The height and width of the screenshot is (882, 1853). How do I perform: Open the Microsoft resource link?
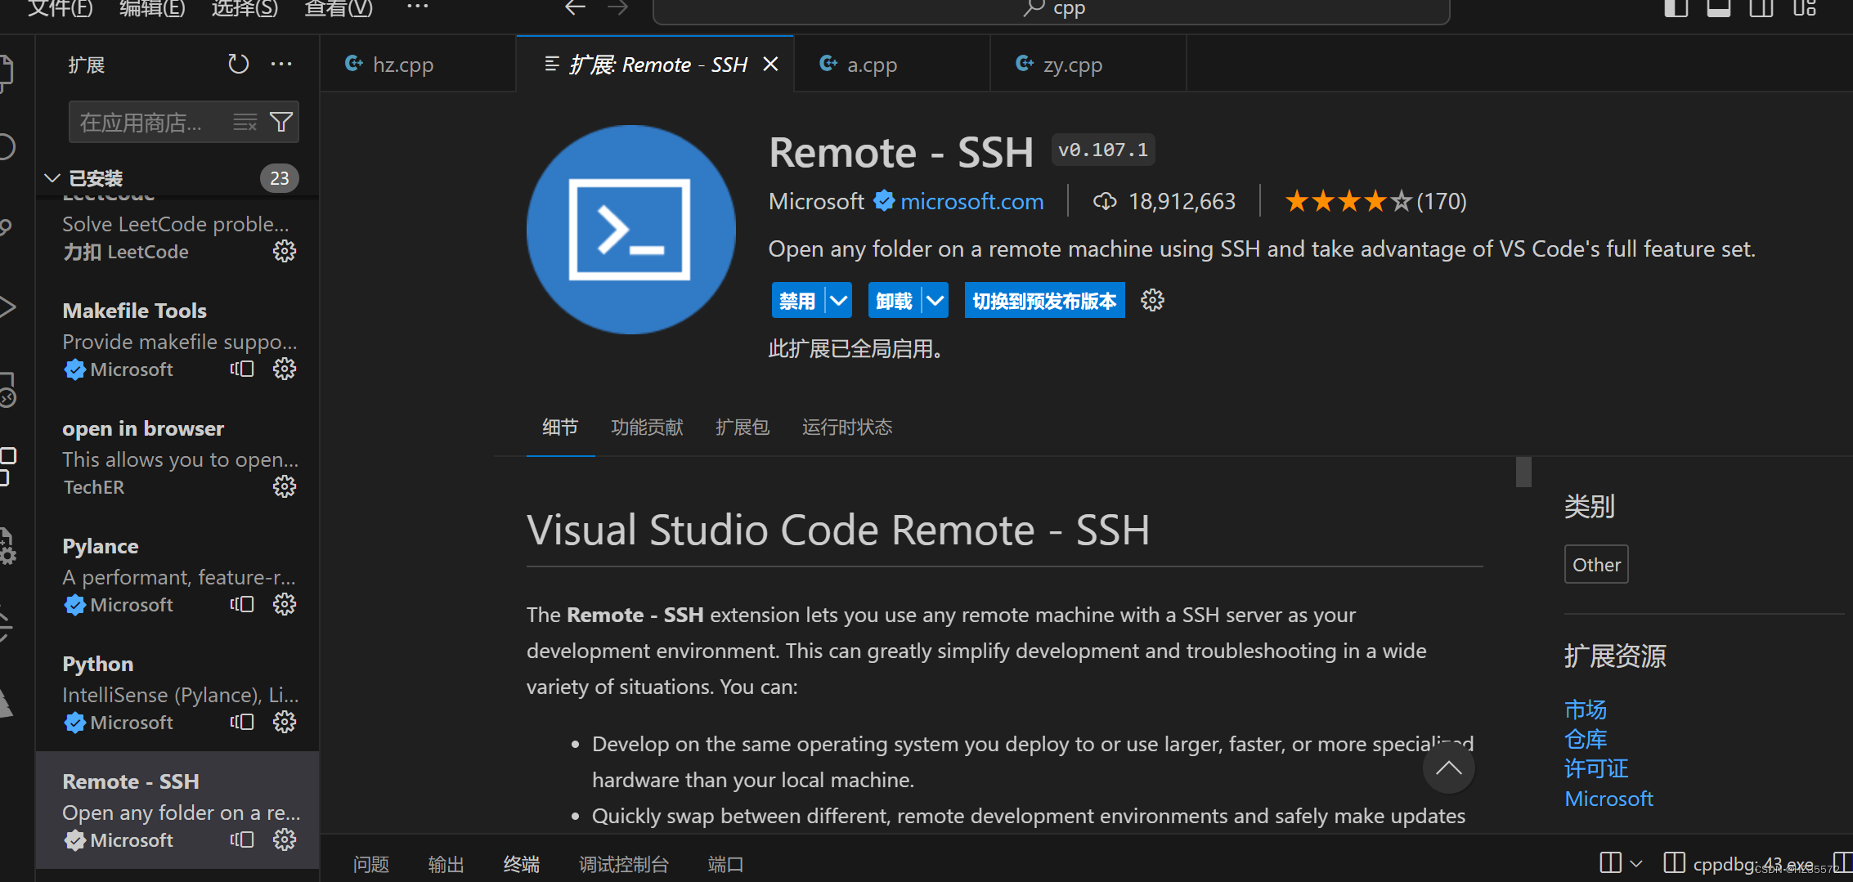[x=1608, y=799]
